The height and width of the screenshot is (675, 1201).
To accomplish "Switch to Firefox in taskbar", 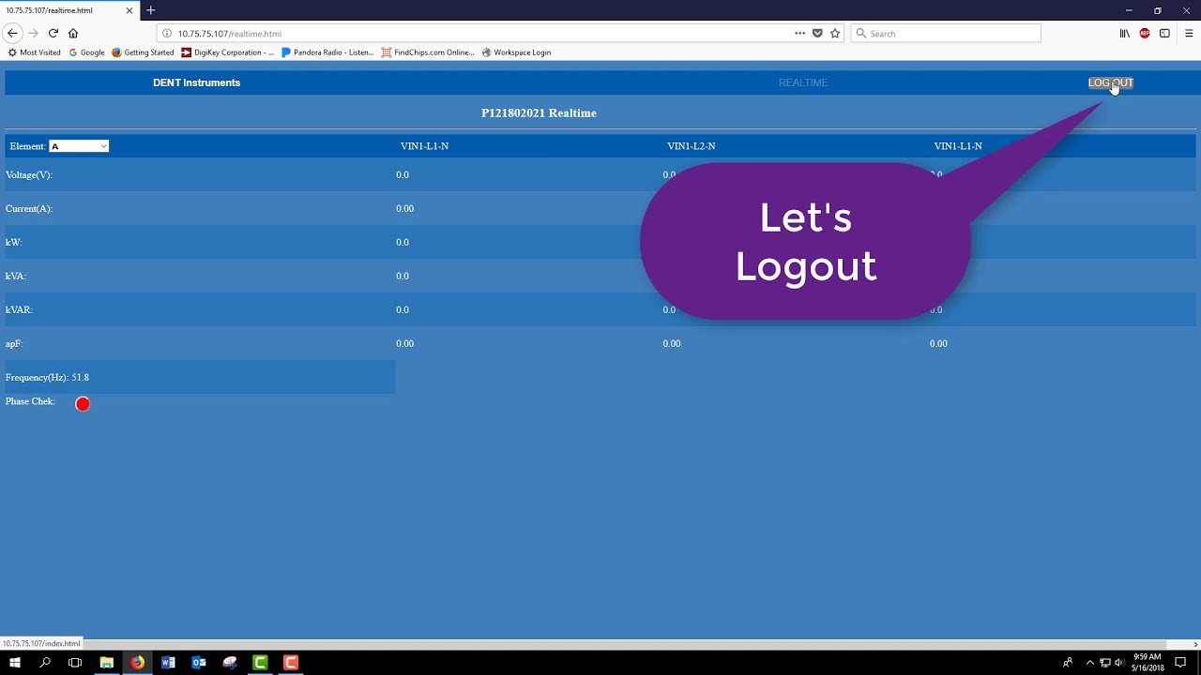I will (x=138, y=663).
